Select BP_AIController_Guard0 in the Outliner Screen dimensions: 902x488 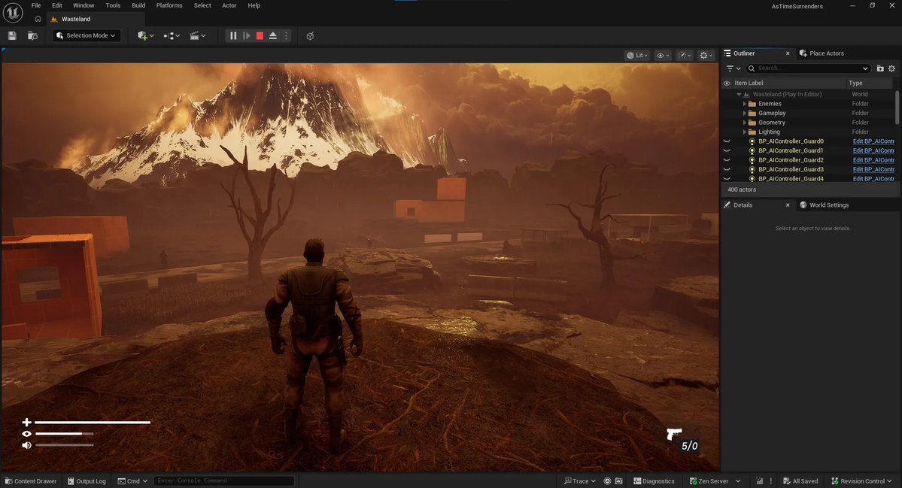[791, 141]
